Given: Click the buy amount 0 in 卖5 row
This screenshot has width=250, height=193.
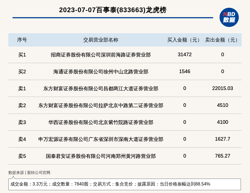Looking at the screenshot, I should 185,156.
